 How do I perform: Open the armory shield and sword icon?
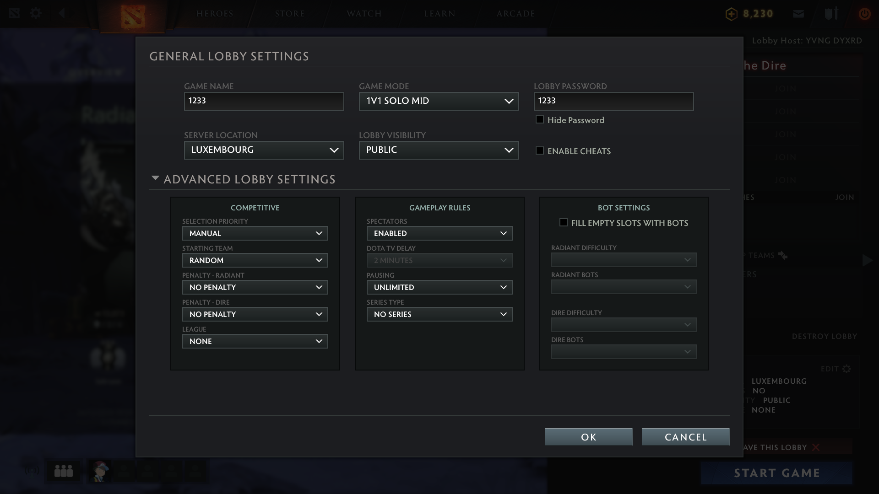point(831,14)
